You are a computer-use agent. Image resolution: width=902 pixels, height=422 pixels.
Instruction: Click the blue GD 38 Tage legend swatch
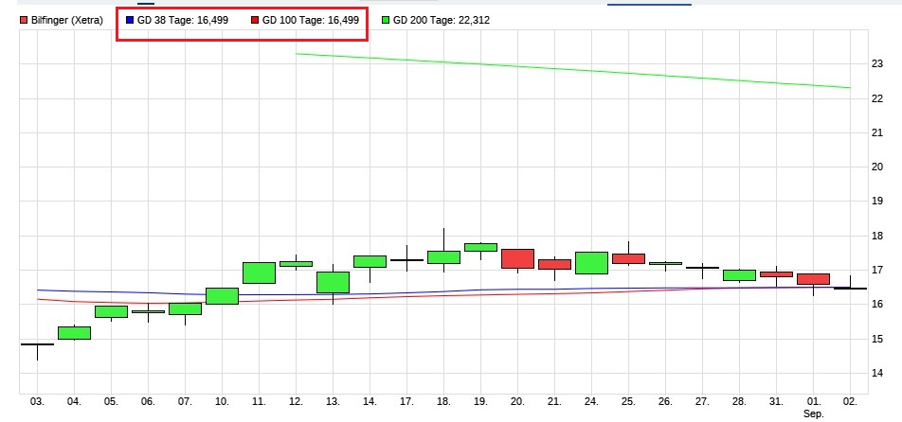coord(130,20)
